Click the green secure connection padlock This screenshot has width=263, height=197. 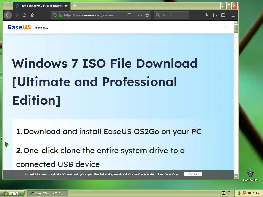[60, 15]
